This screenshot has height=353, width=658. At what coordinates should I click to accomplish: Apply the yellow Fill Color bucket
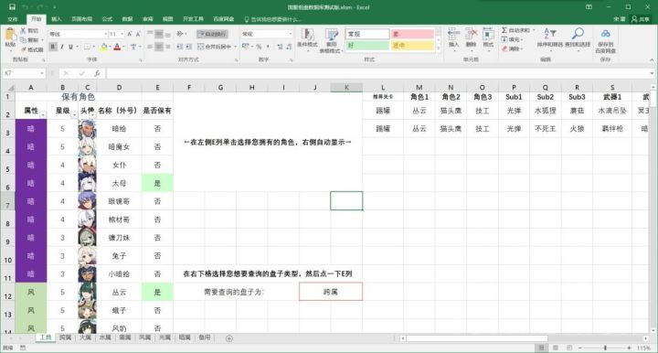103,47
